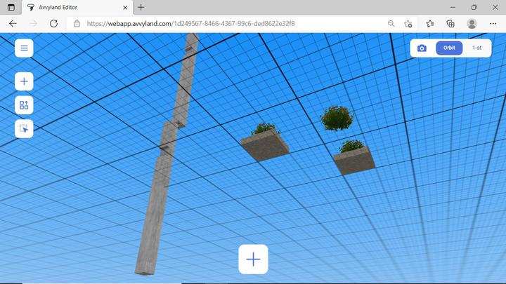Switch to Orbit camera mode
Screen dimensions: 506x284
click(x=449, y=48)
